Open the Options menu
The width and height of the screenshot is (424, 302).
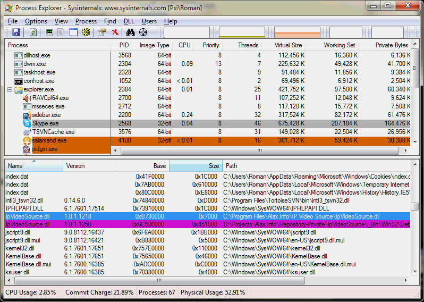click(36, 21)
